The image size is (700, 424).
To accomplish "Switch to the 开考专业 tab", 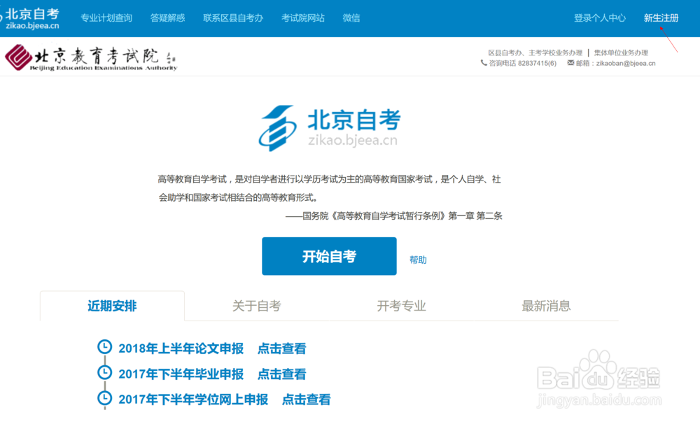I will pos(401,306).
